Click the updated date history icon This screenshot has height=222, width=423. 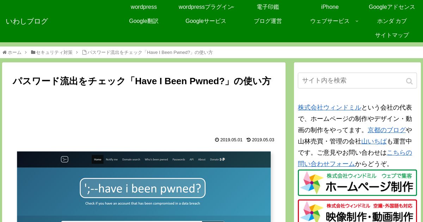tap(249, 140)
